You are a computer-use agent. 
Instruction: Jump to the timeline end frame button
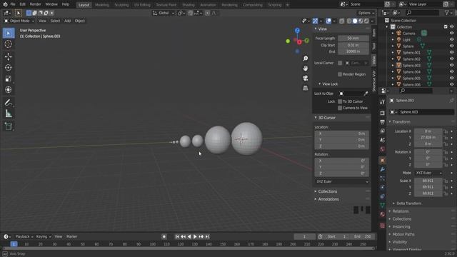(207, 237)
